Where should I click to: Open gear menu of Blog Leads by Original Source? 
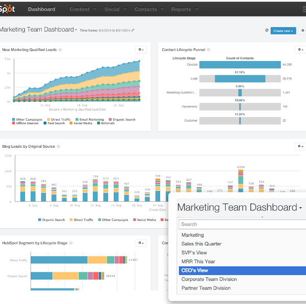coord(300,146)
